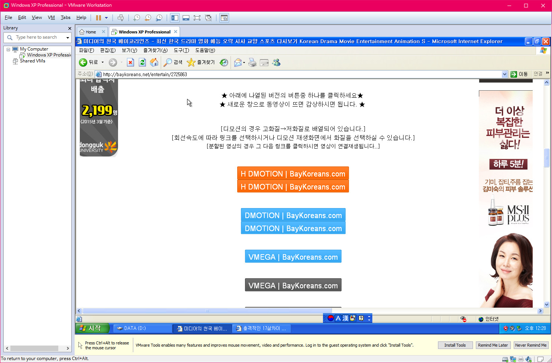Screen dimensions: 552x363
Task: Toggle the thumbnail bar view in VMware
Action: [x=186, y=18]
